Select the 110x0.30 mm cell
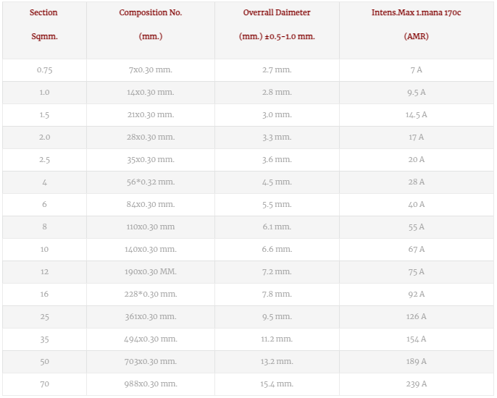This screenshot has height=398, width=497. (151, 227)
